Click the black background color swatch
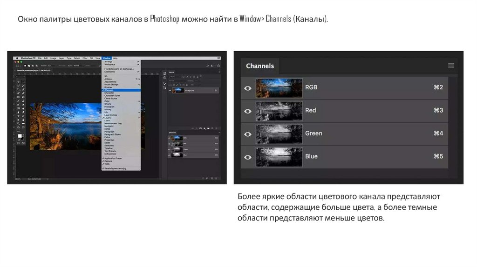The width and height of the screenshot is (477, 267). coord(22,139)
